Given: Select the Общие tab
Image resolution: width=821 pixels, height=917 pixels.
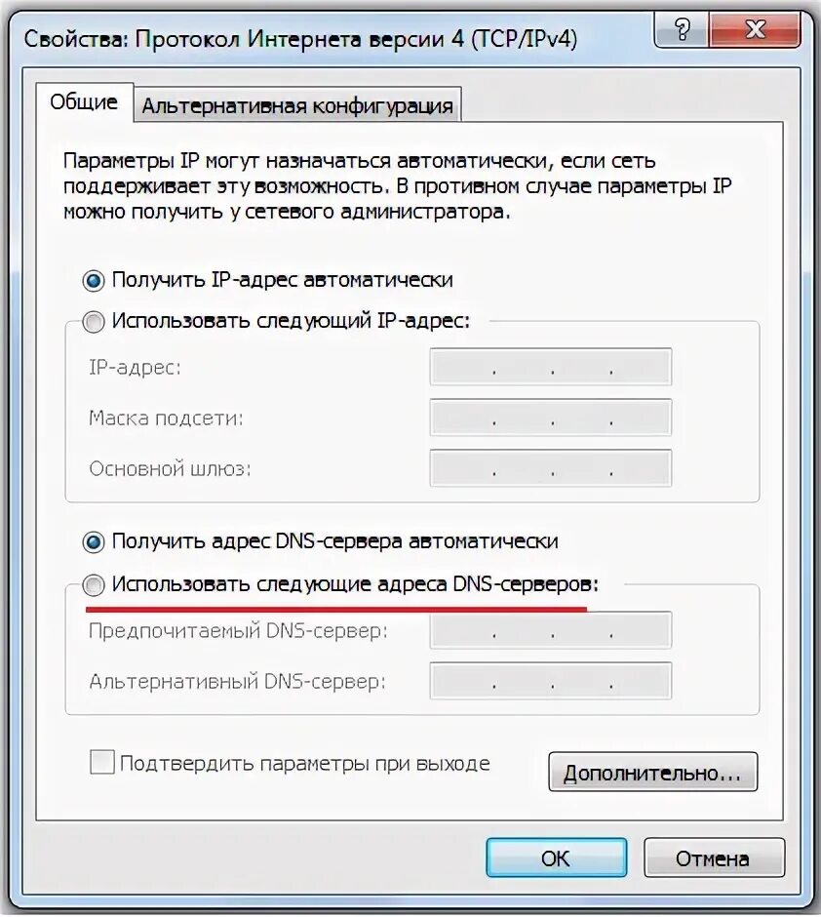Looking at the screenshot, I should [x=84, y=102].
